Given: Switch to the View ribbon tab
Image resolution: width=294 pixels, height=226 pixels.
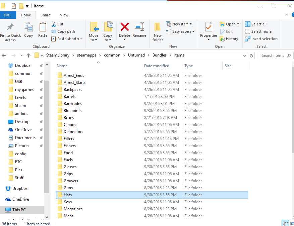Looking at the screenshot, I should click(64, 15).
